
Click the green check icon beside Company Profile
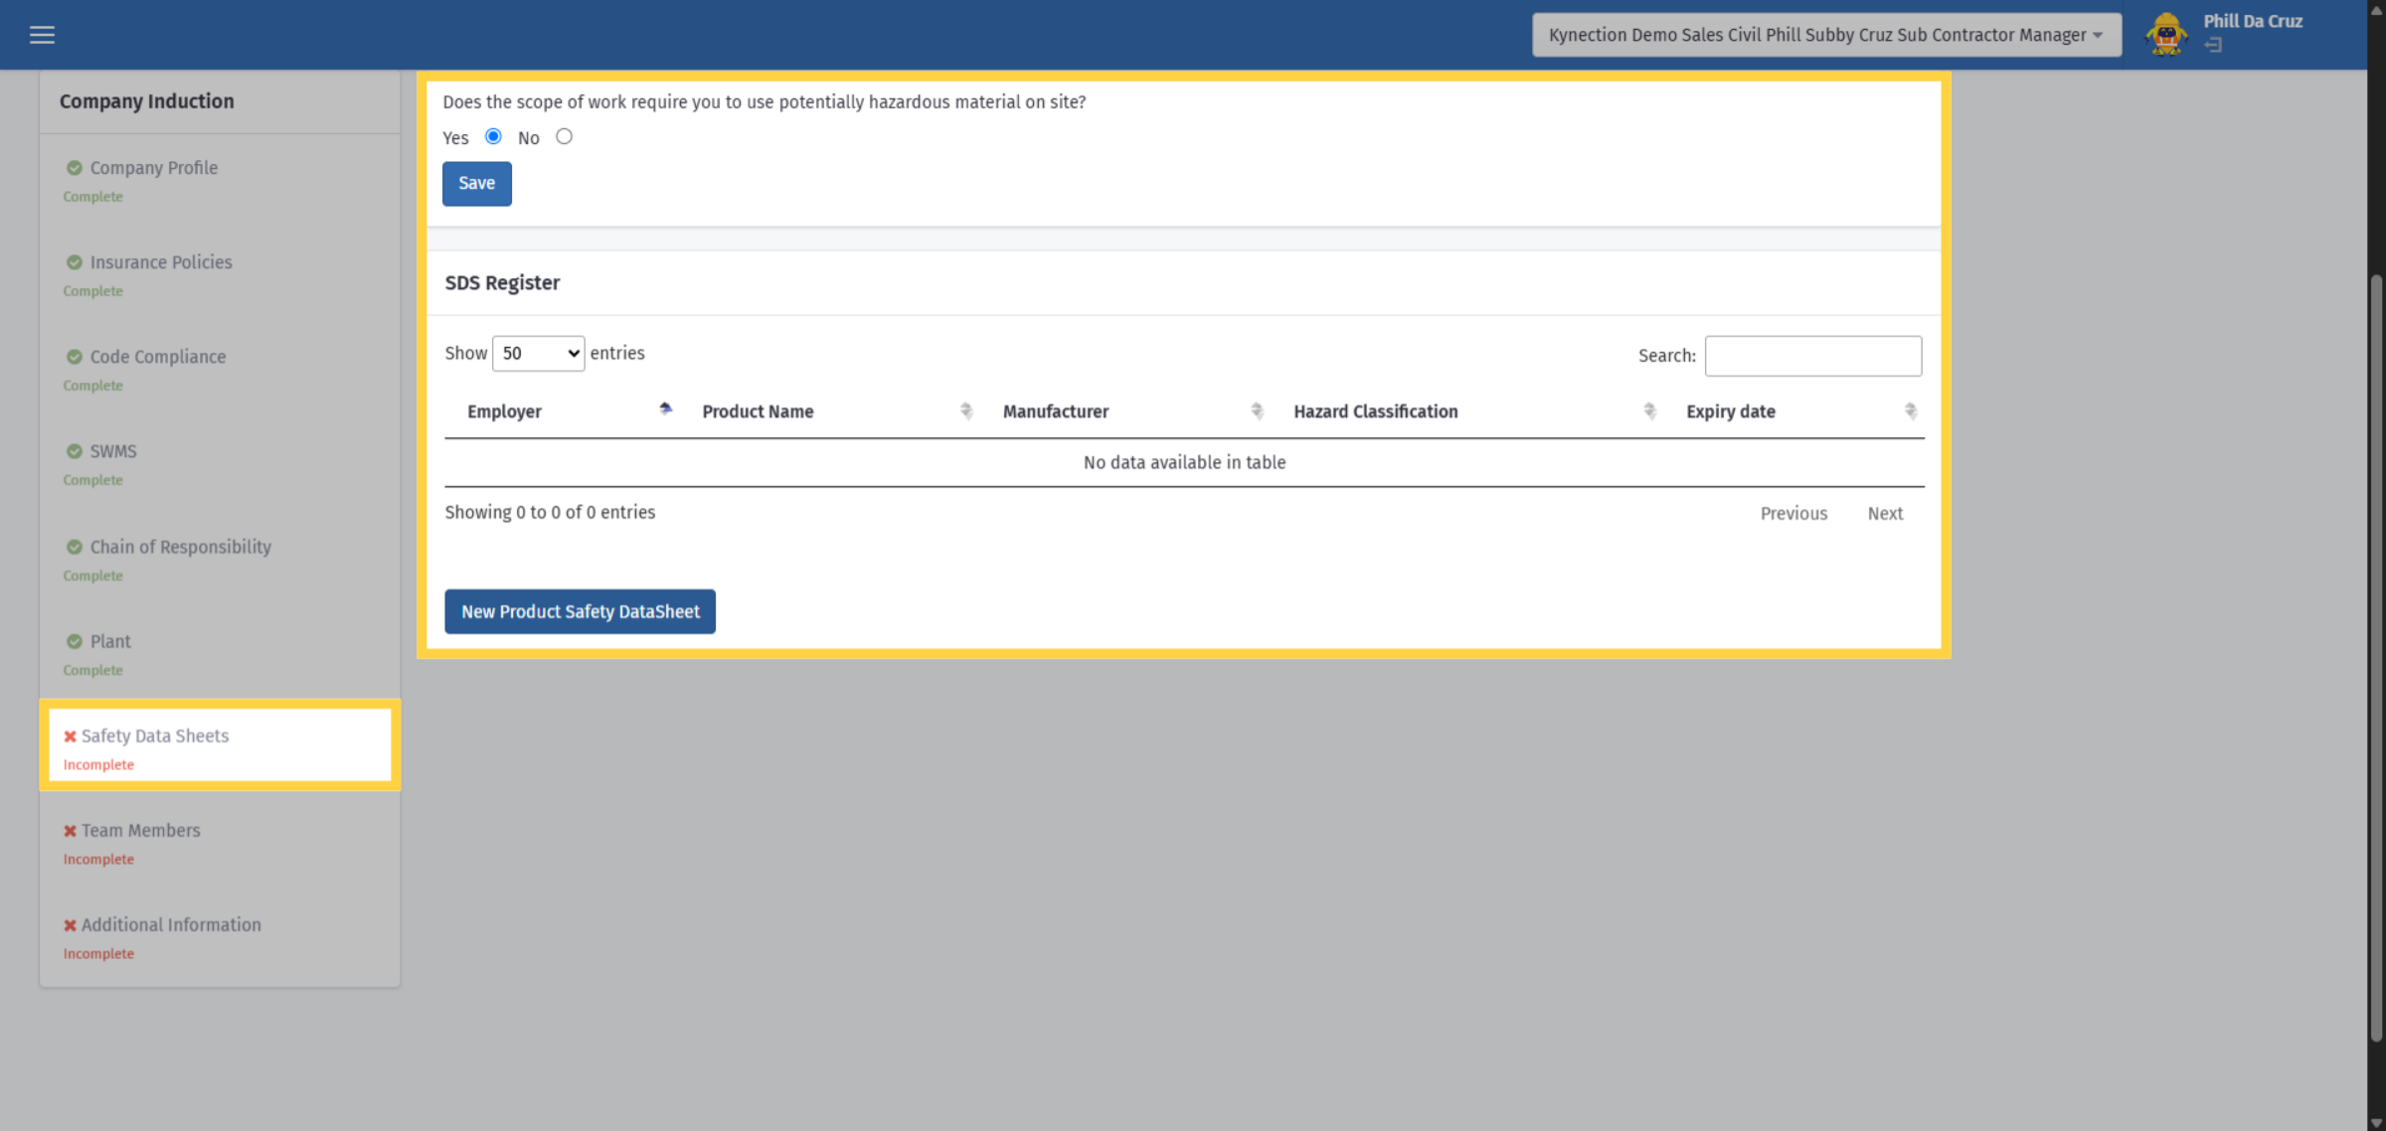point(74,168)
